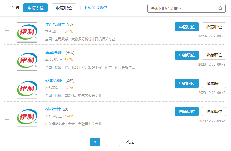Favorite the 设备培训生 position
Image resolution: width=231 pixels, height=151 pixels.
pyautogui.click(x=214, y=83)
